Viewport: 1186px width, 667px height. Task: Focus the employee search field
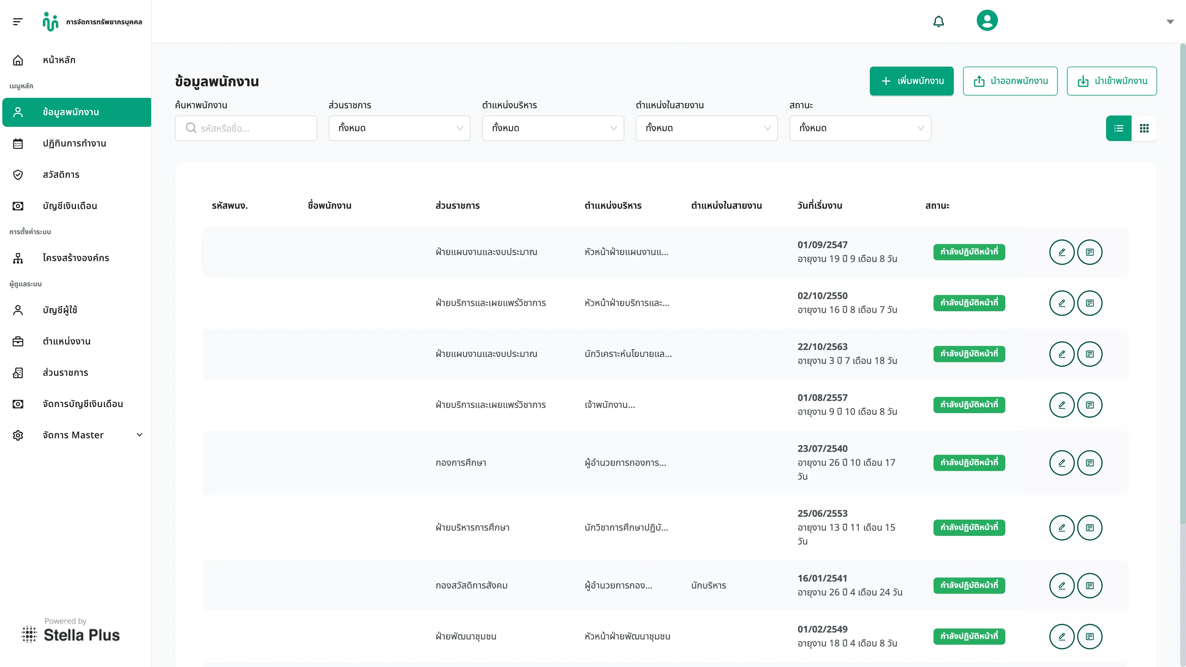coord(246,128)
